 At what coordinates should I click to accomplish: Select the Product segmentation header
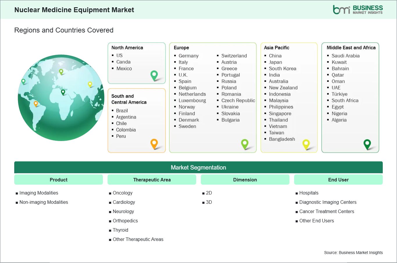click(x=58, y=180)
